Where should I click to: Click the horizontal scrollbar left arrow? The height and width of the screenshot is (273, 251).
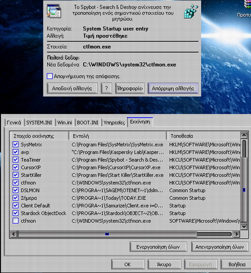13,234
